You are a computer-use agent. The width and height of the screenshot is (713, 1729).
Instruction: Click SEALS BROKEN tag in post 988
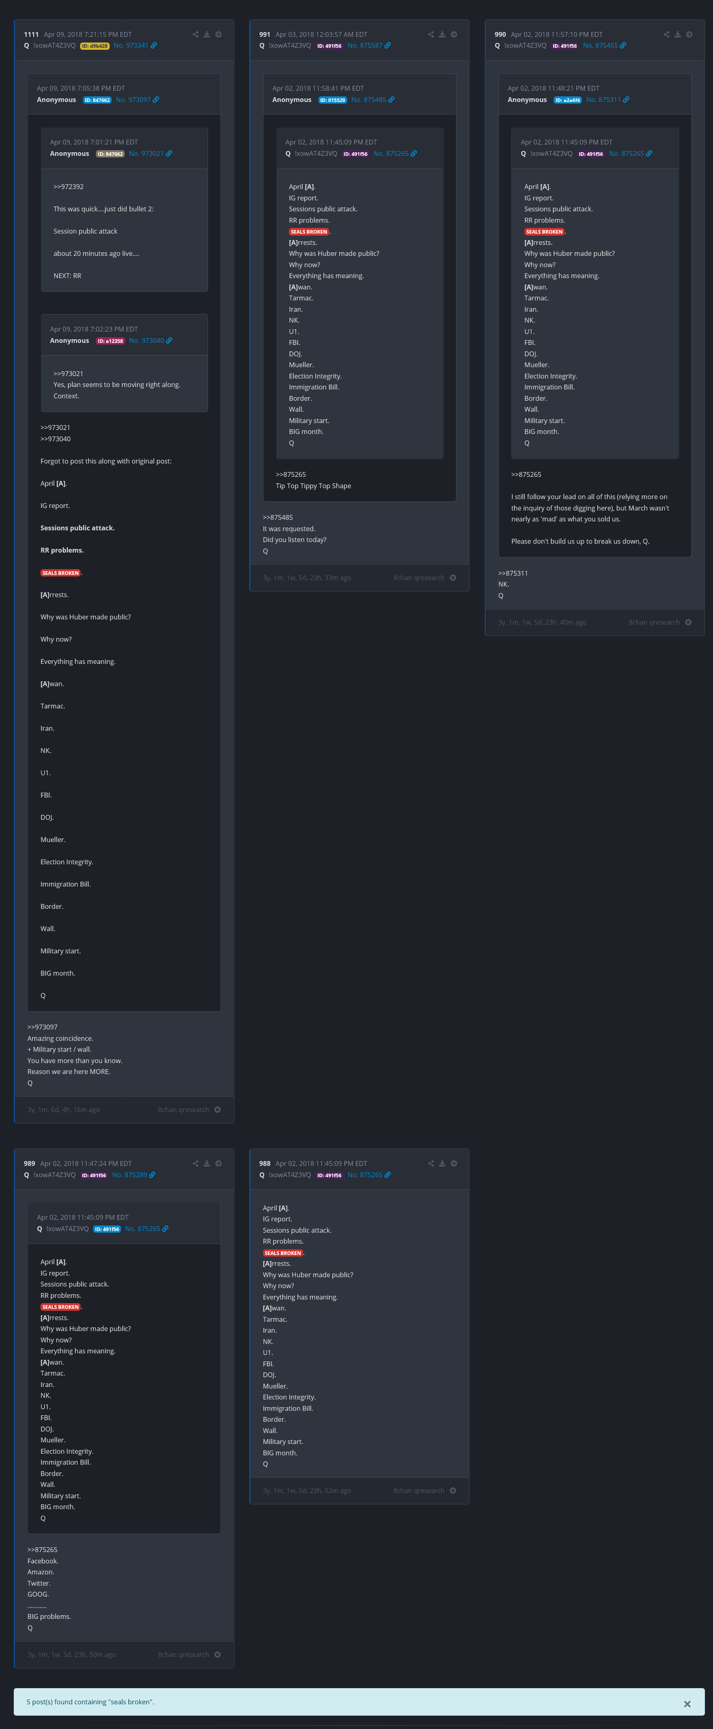point(282,1253)
